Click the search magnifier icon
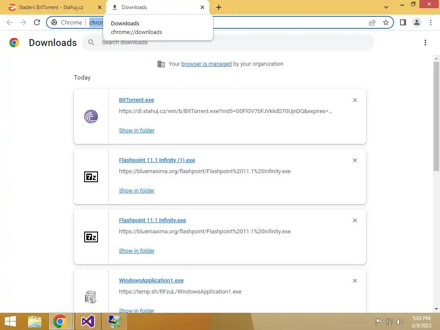Viewport: 440px width, 330px height. pyautogui.click(x=91, y=43)
